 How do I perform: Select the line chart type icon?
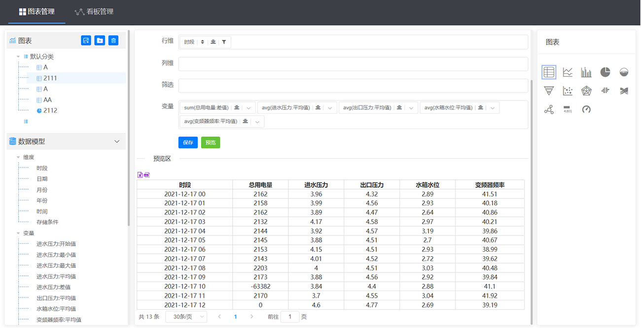568,72
